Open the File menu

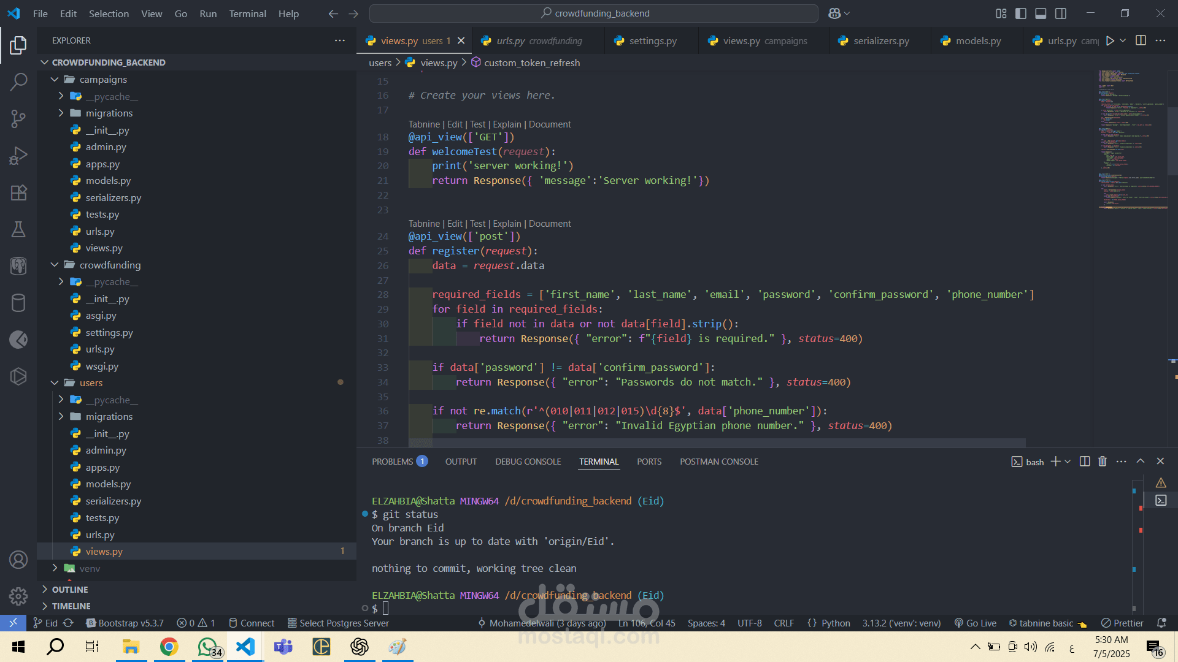point(40,13)
